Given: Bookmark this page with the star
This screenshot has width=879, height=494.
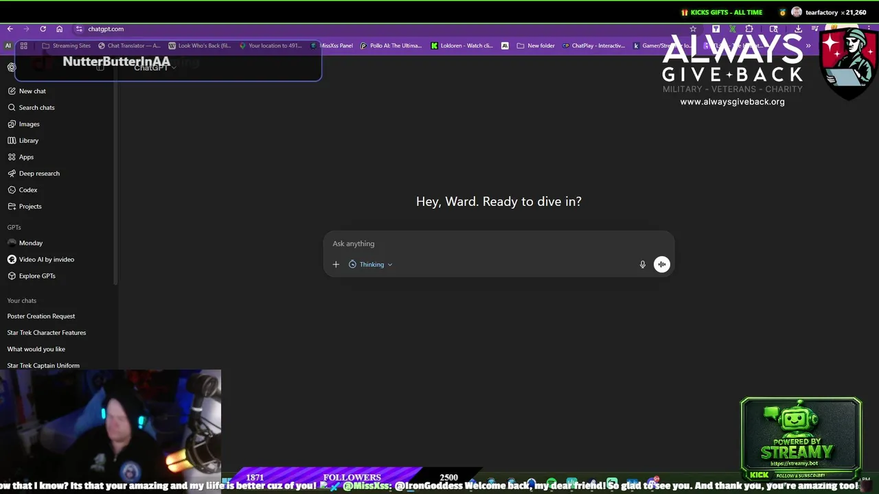Looking at the screenshot, I should coord(693,29).
